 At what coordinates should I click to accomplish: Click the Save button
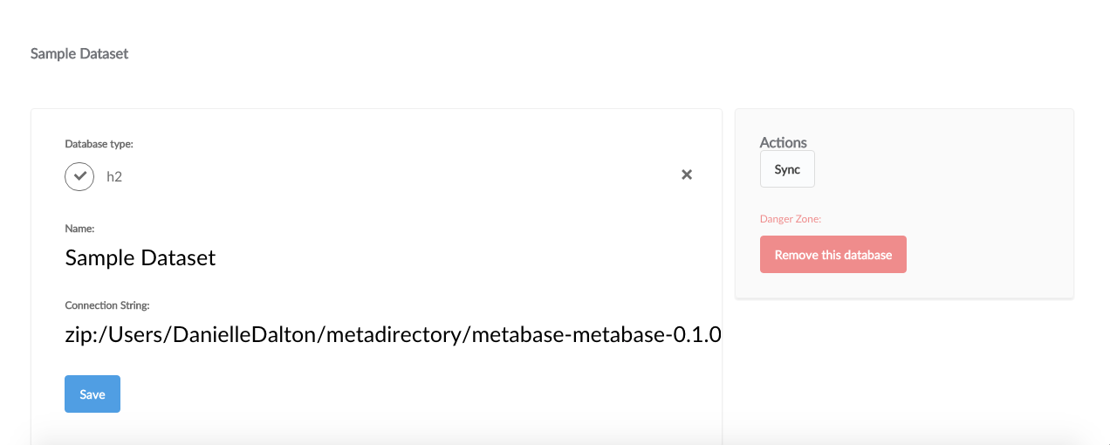click(x=92, y=394)
